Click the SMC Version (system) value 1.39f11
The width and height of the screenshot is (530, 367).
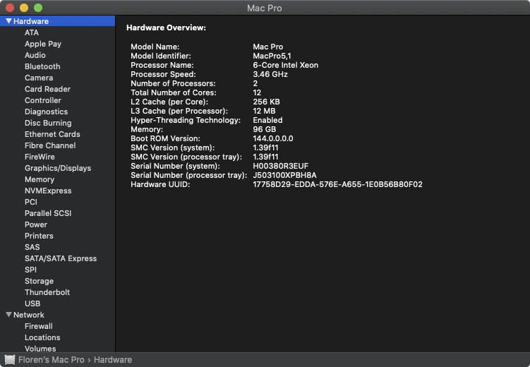point(265,148)
